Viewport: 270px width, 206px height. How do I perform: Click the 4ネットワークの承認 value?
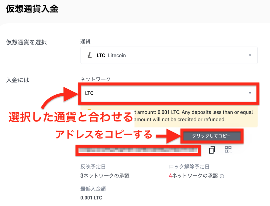click(x=193, y=176)
